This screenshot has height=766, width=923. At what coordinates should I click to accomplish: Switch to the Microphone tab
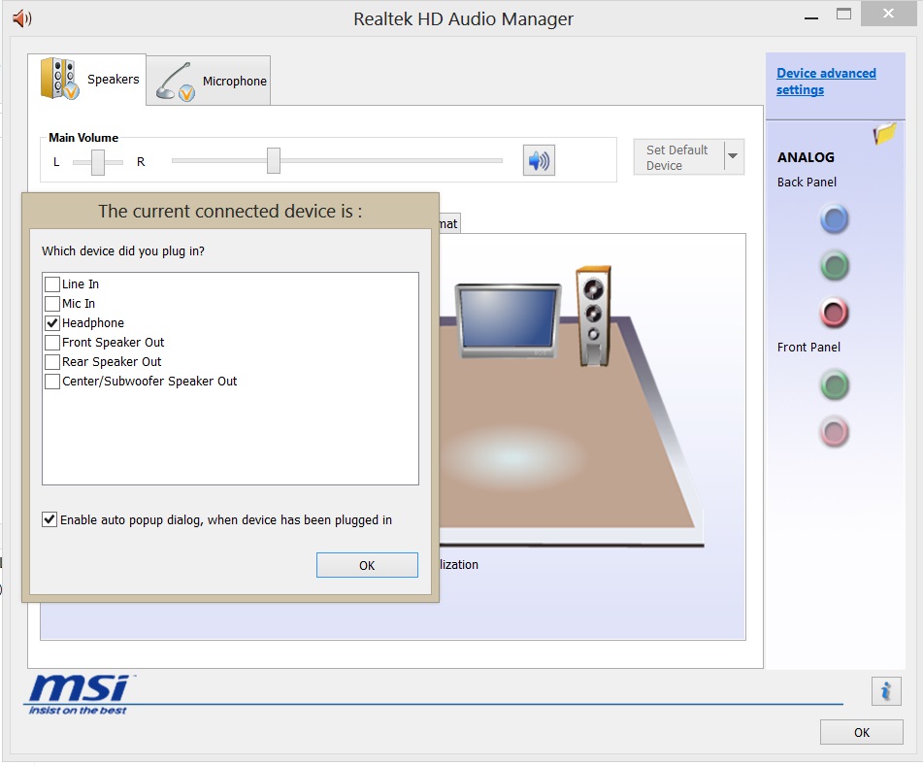(x=209, y=81)
